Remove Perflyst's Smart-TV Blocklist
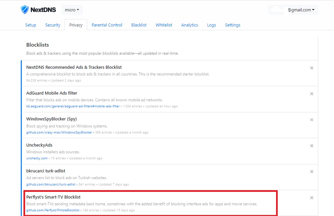The height and width of the screenshot is (216, 334). click(312, 198)
